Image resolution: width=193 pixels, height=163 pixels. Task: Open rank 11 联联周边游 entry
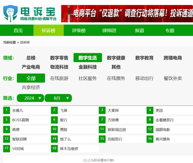point(122,130)
